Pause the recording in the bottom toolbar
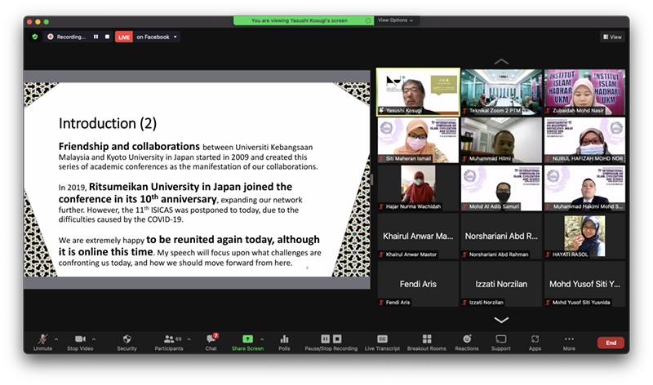 [x=325, y=339]
